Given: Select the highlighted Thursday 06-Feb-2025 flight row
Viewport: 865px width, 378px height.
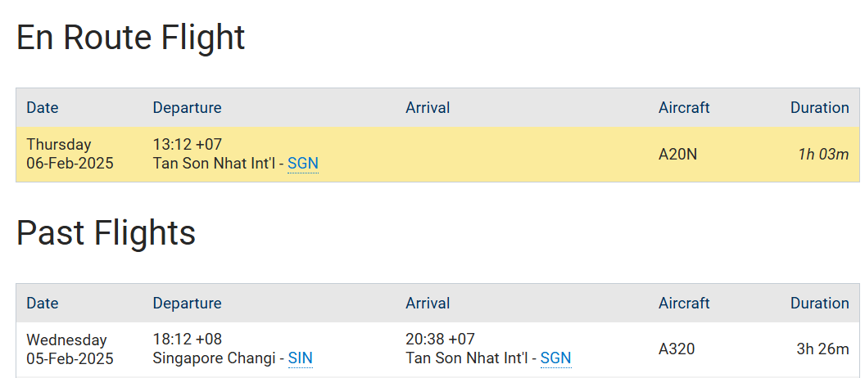Looking at the screenshot, I should (x=437, y=155).
